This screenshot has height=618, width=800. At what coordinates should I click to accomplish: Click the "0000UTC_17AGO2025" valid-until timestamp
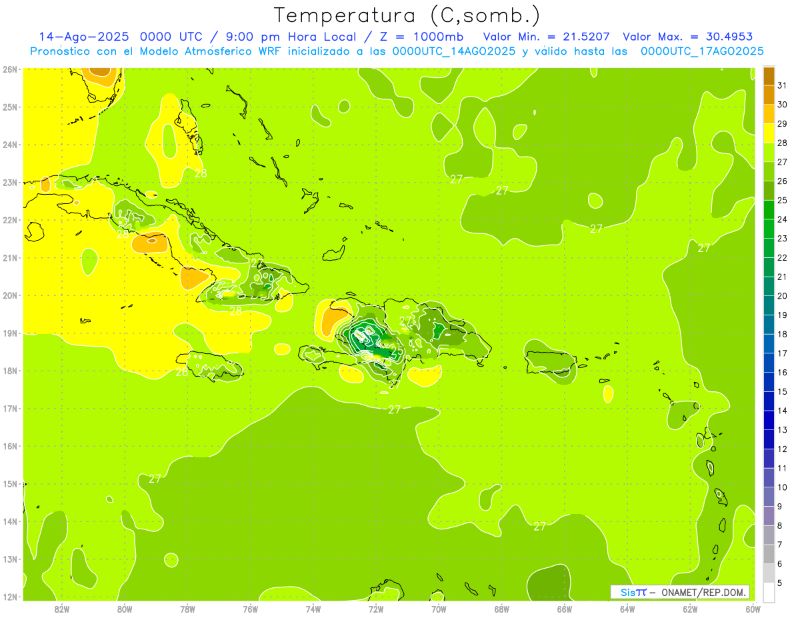click(x=702, y=51)
